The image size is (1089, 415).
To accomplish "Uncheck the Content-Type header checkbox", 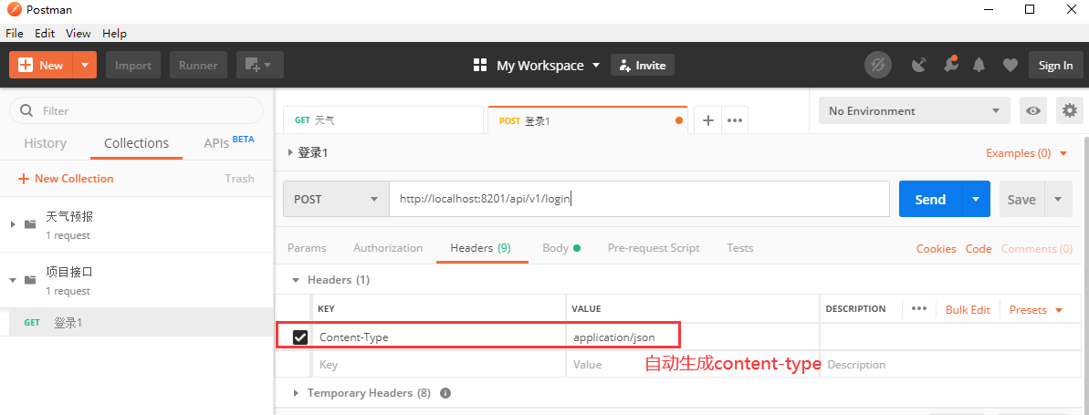I will [x=300, y=337].
